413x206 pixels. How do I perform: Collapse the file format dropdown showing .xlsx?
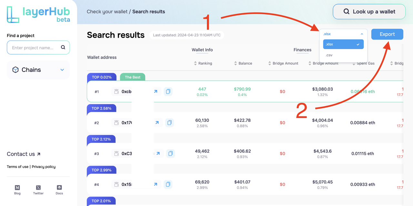tap(343, 34)
